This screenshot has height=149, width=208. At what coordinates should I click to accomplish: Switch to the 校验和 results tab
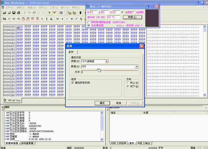click(123, 143)
